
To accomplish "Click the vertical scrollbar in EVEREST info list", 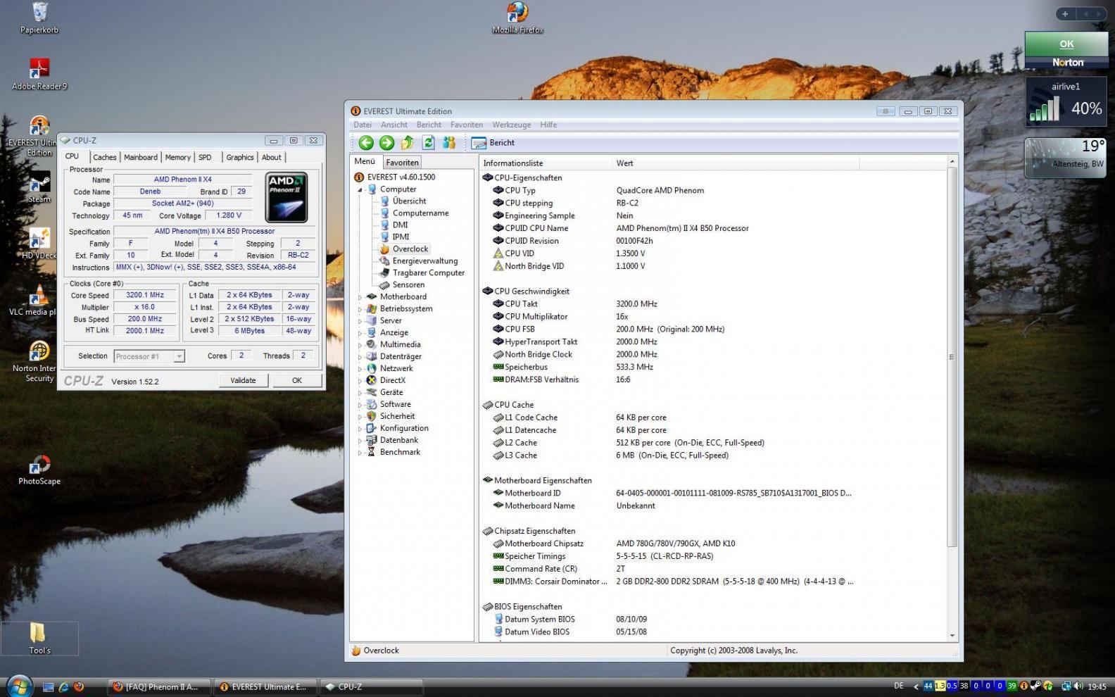I will coord(952,358).
